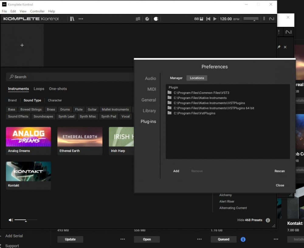Add a plug-in with the plus slot
Viewport: 304px width, 248px height.
click(22, 45)
